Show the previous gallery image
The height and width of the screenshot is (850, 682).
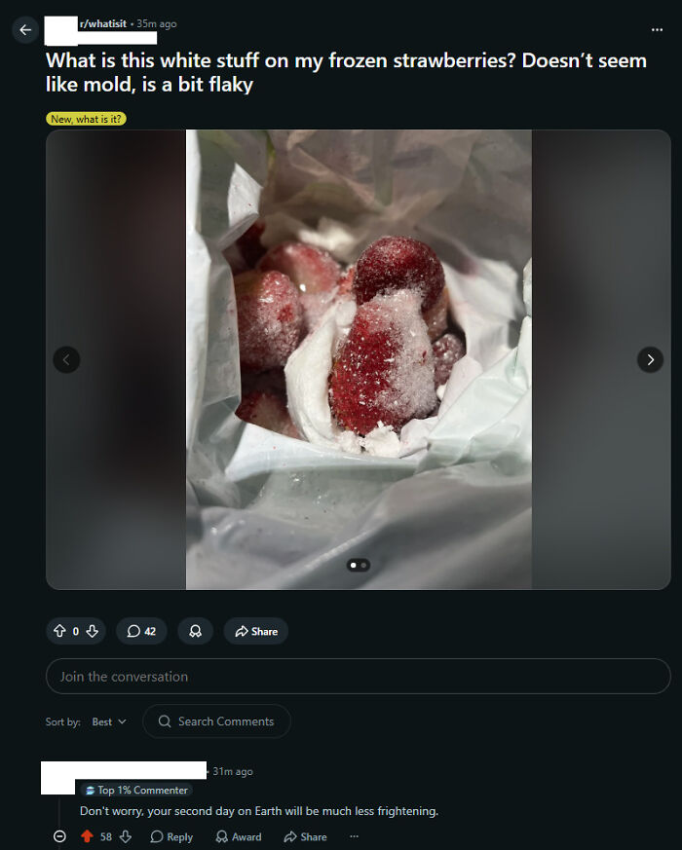(x=66, y=359)
